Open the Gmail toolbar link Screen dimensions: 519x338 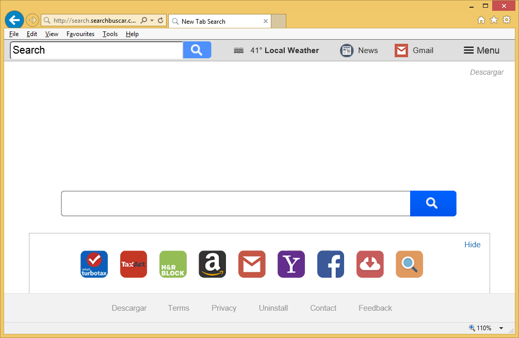click(414, 50)
